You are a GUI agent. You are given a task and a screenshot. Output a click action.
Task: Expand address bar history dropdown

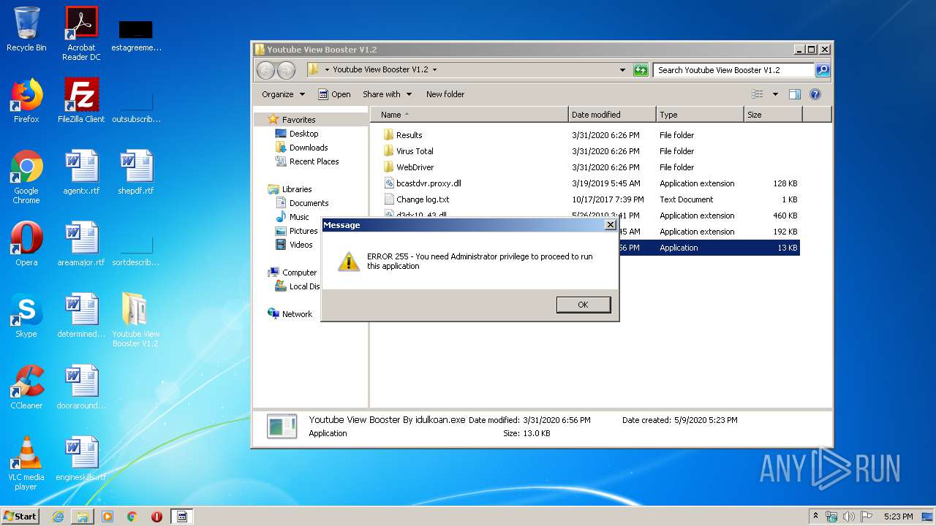click(622, 70)
